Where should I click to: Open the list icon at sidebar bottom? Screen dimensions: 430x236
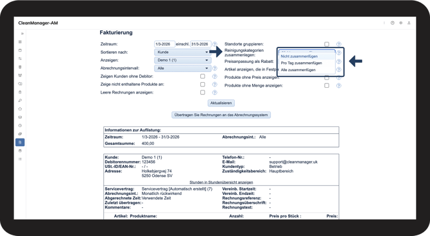click(20, 159)
